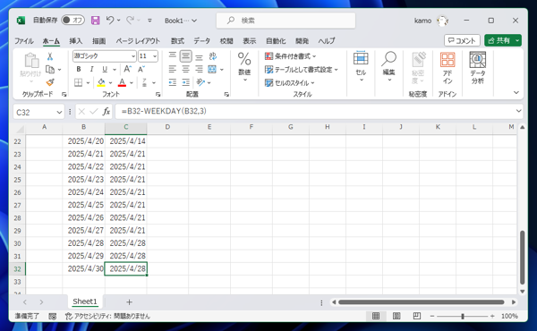Switch to the Page Layout tab
537x331 pixels.
click(138, 41)
